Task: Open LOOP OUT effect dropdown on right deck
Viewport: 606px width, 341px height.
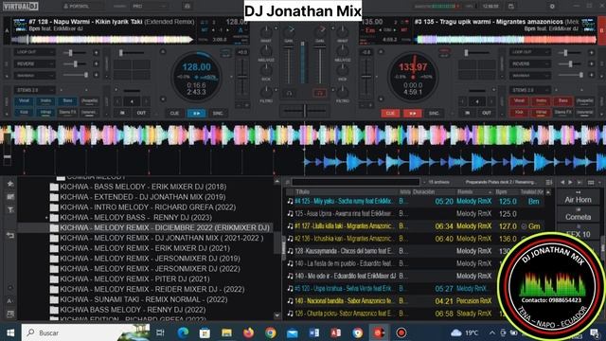Action: point(530,52)
